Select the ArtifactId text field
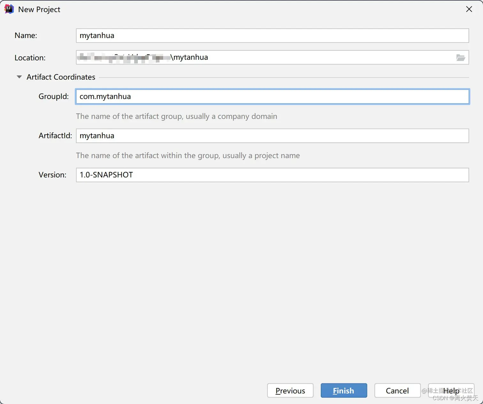 (272, 136)
